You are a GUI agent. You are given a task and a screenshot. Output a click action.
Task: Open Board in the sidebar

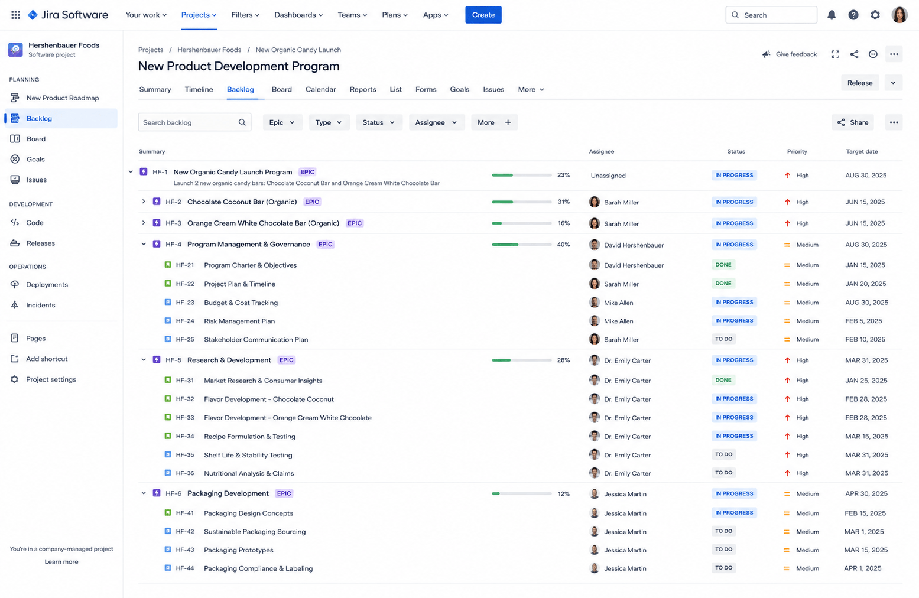point(61,139)
